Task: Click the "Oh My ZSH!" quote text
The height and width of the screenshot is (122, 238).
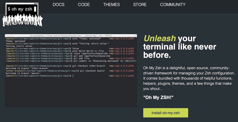Action: click(158, 97)
